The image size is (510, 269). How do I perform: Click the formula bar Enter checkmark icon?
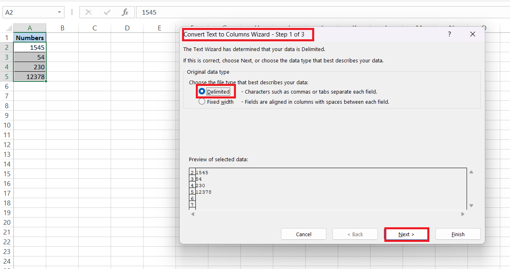107,13
